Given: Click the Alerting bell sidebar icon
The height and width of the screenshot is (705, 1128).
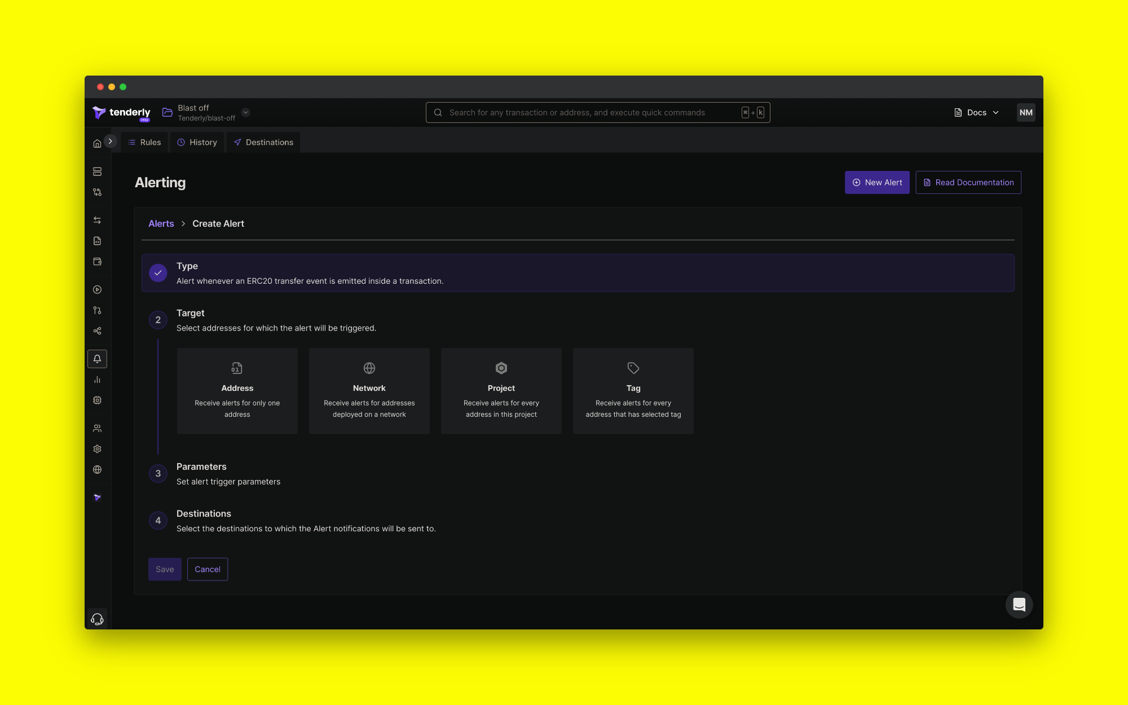Looking at the screenshot, I should (97, 359).
